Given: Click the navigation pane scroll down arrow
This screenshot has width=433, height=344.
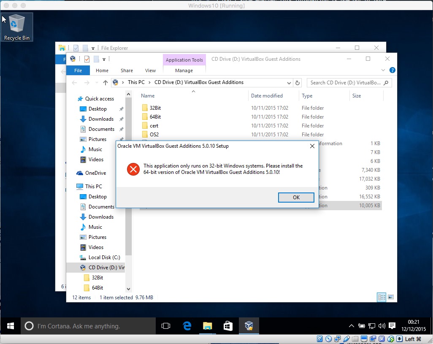Looking at the screenshot, I should click(128, 289).
